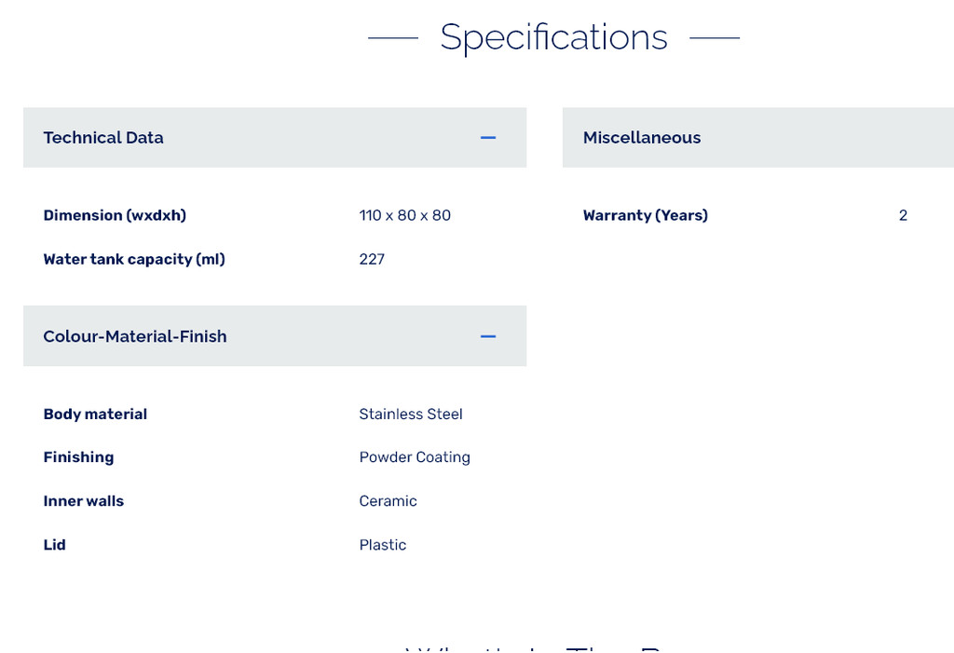Viewport: 954px width, 653px height.
Task: Toggle the Miscellaneous accordion header
Action: 642,138
